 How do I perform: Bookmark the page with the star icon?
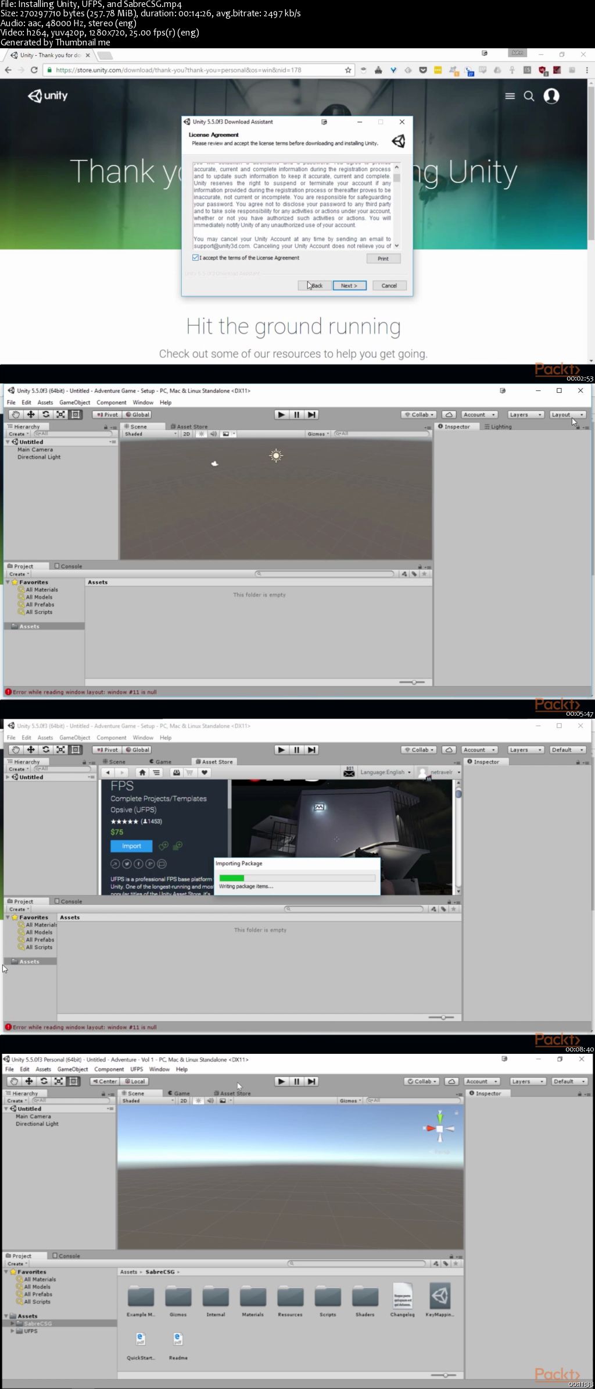coord(348,70)
